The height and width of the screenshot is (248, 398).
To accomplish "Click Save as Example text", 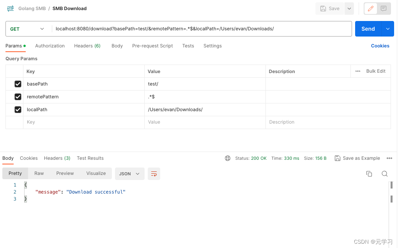I will [x=361, y=158].
